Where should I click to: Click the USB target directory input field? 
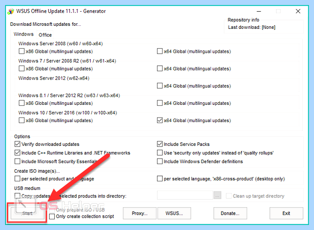pos(185,196)
